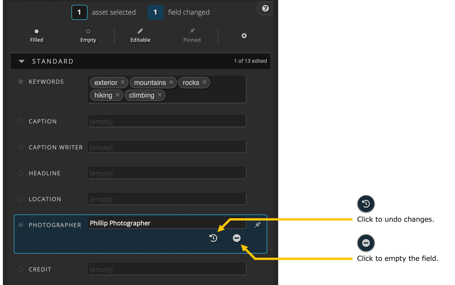Empty the Photographer field with minus icon
The height and width of the screenshot is (285, 455).
[x=237, y=238]
